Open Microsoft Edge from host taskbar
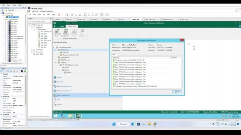This screenshot has height=135, width=241. (x=133, y=124)
